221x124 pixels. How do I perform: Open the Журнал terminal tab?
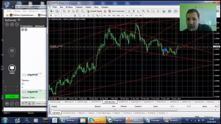coord(162,113)
